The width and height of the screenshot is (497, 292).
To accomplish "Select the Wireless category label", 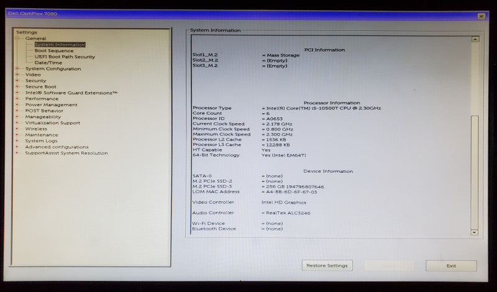I will tap(36, 129).
